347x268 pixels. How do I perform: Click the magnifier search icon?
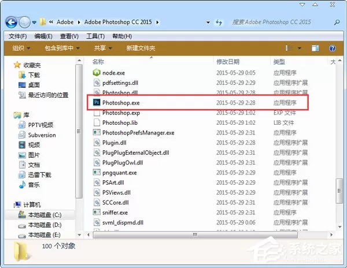click(x=337, y=23)
